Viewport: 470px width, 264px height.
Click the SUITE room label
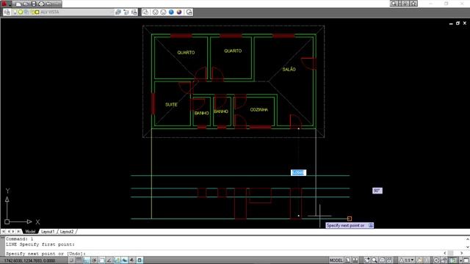[x=171, y=104]
